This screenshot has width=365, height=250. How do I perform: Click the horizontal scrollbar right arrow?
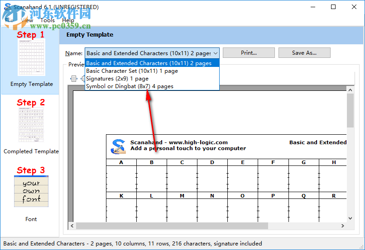click(343, 226)
